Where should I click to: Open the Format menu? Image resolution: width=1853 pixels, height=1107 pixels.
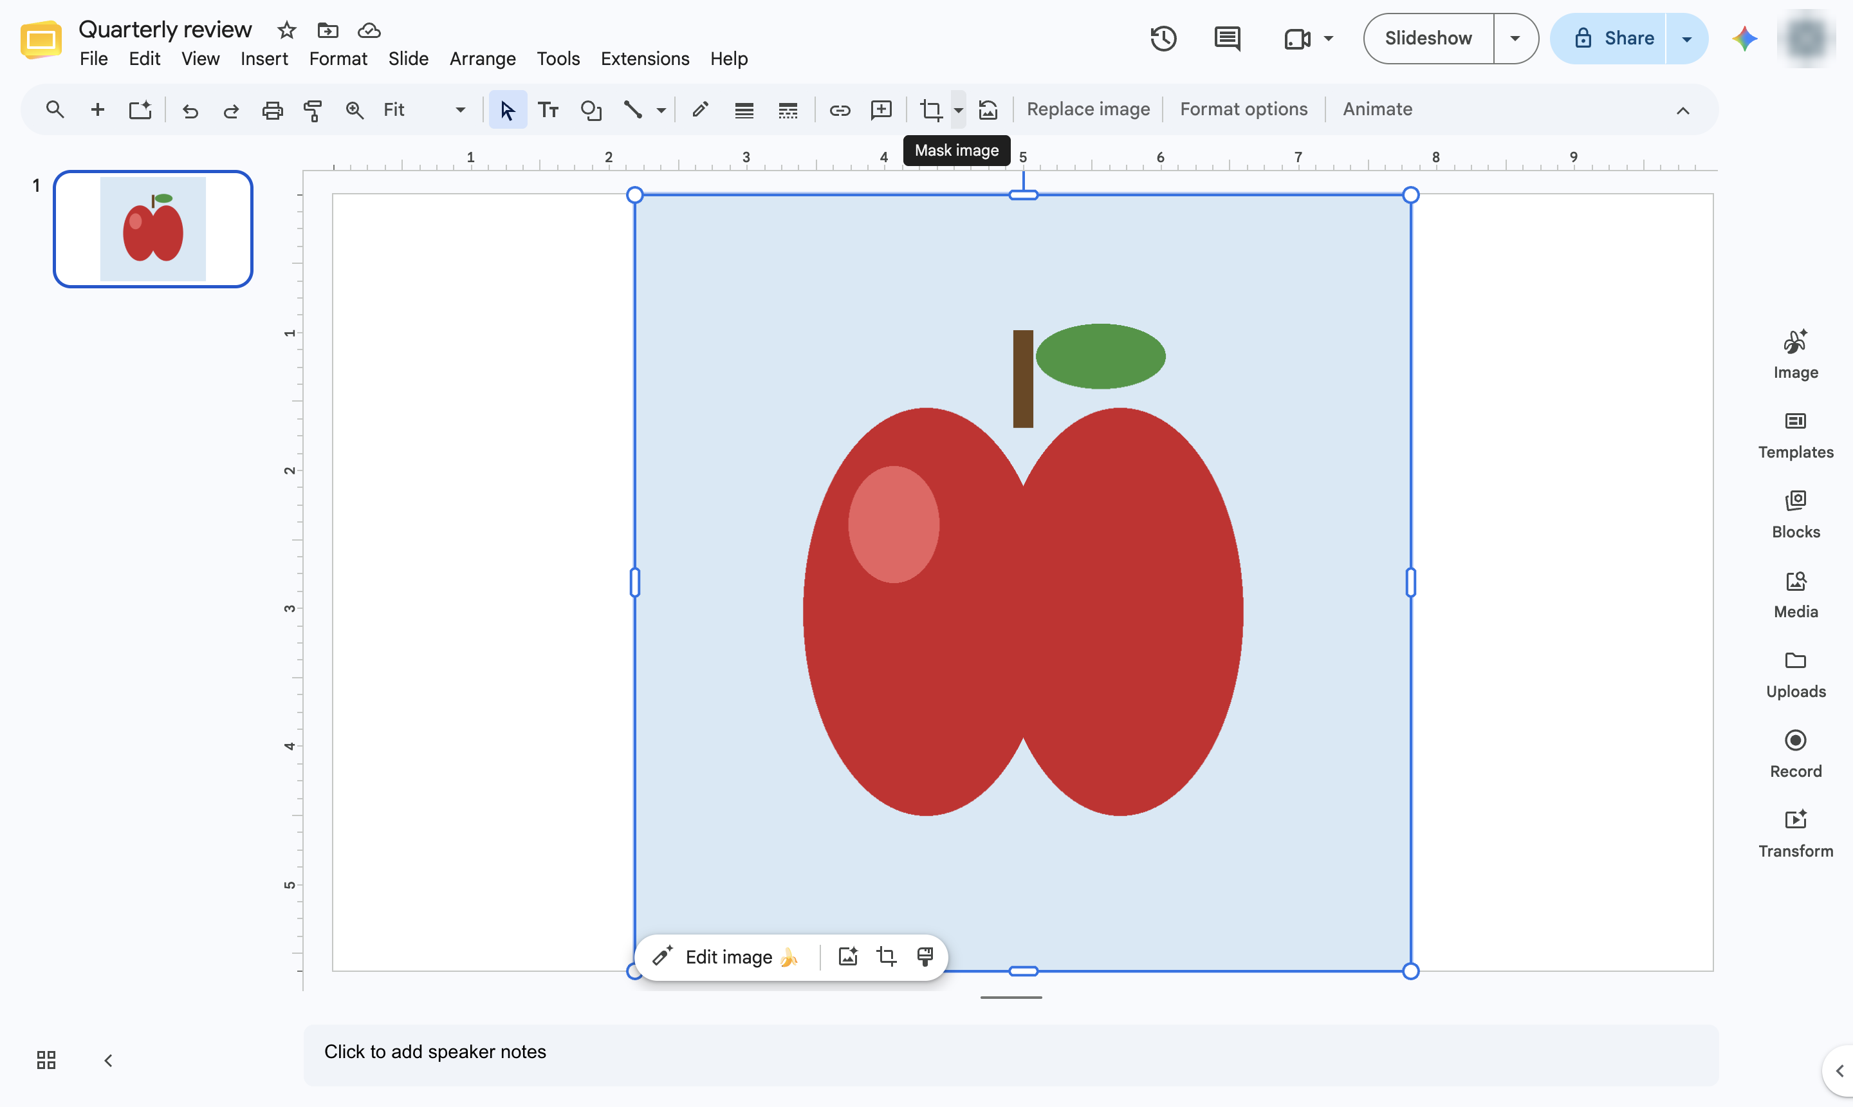click(x=338, y=58)
